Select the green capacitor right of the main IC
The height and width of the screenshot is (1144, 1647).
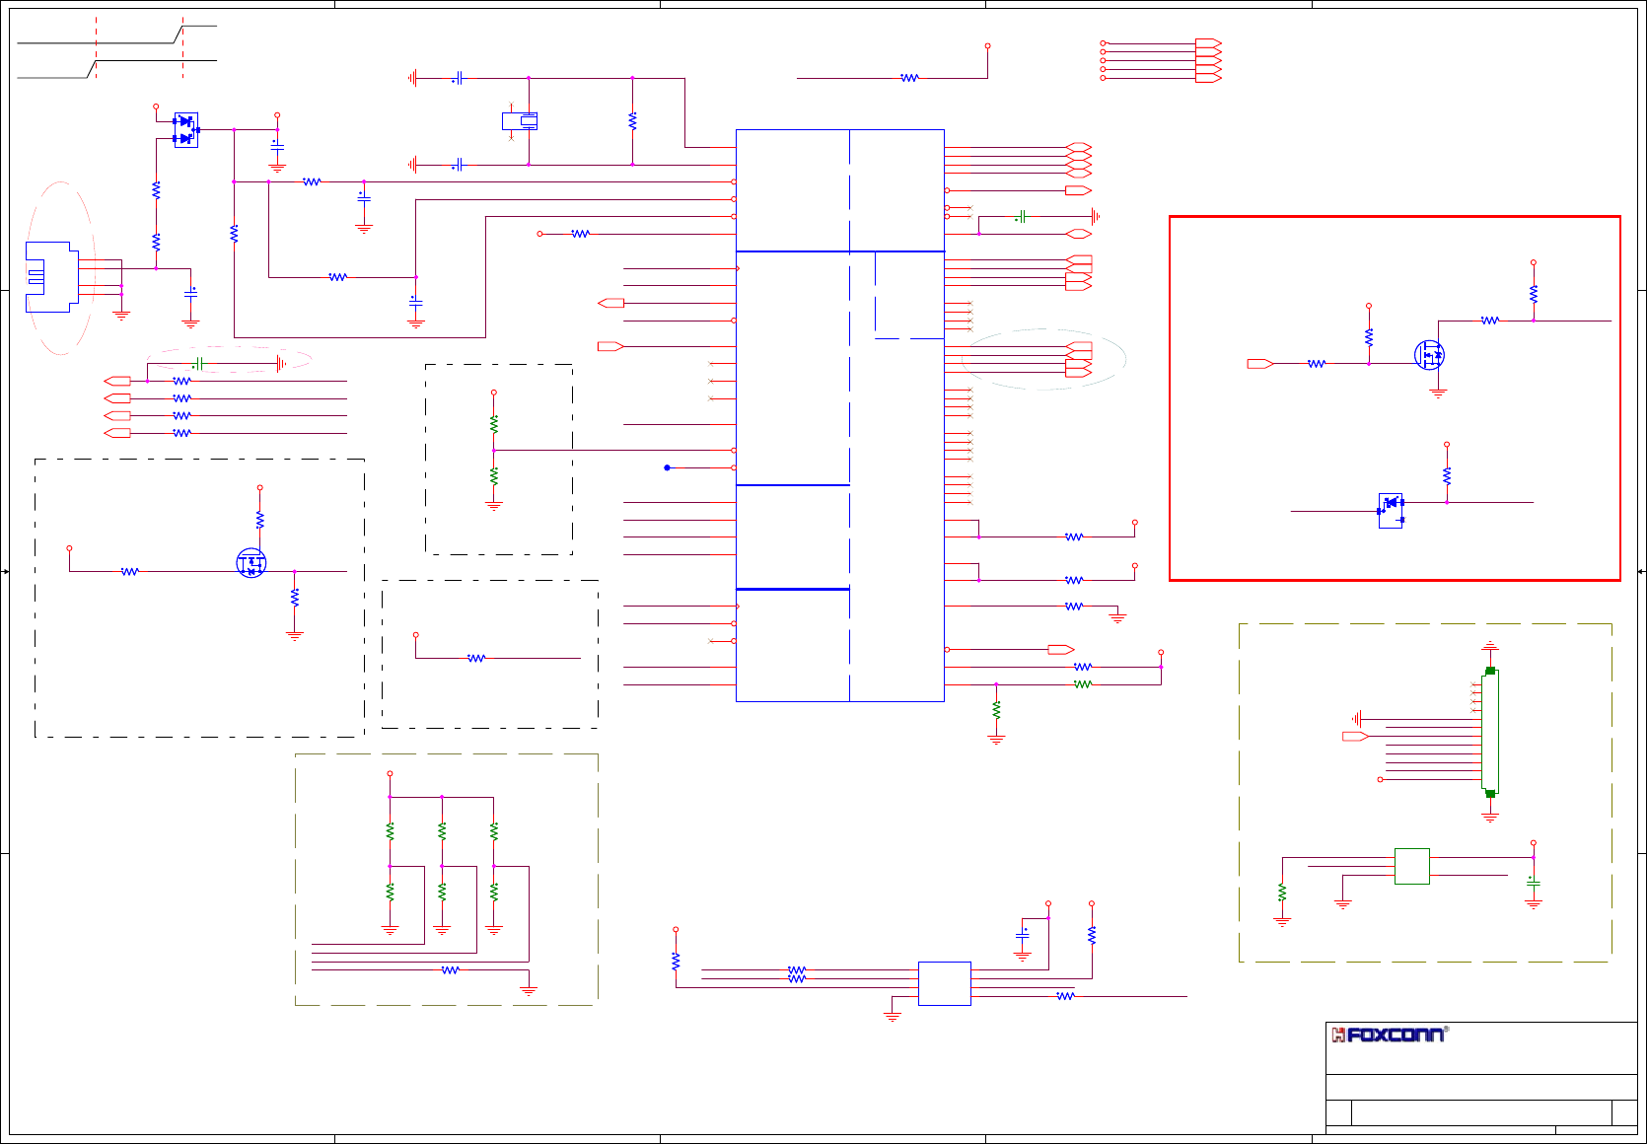click(1023, 216)
